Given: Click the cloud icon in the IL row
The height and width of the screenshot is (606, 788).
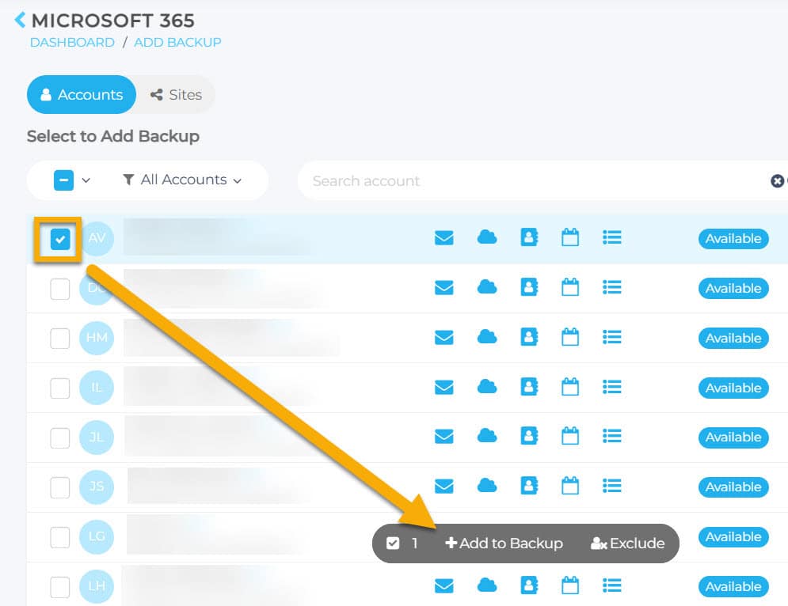Looking at the screenshot, I should [486, 387].
